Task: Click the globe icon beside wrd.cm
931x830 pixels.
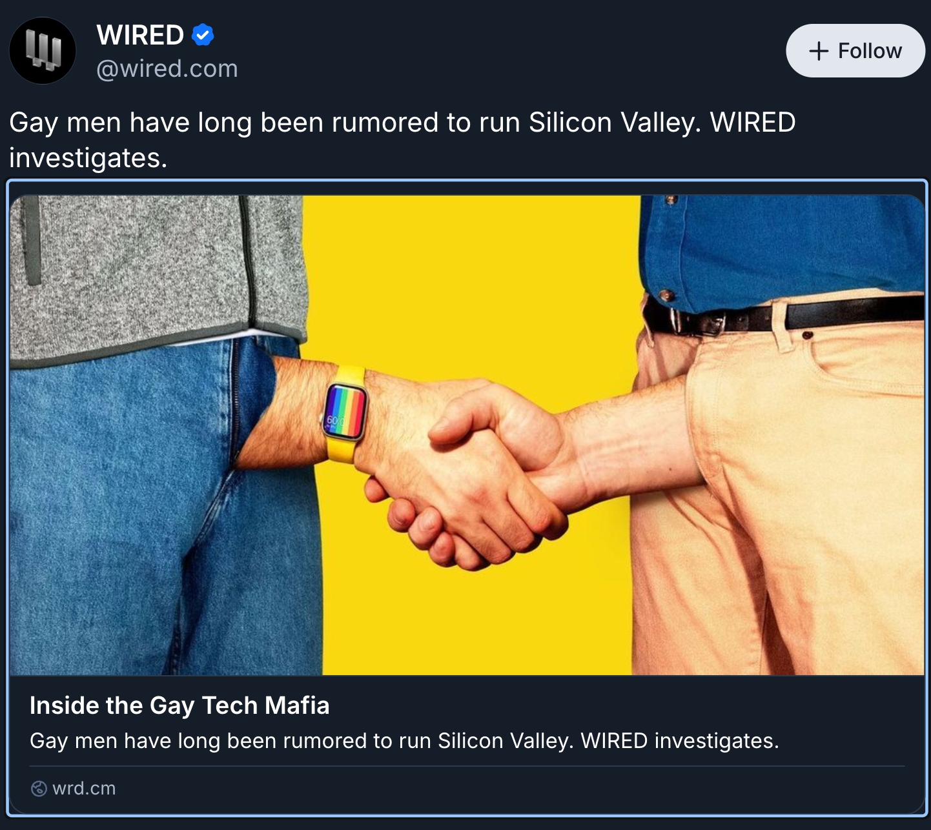Action: click(39, 789)
